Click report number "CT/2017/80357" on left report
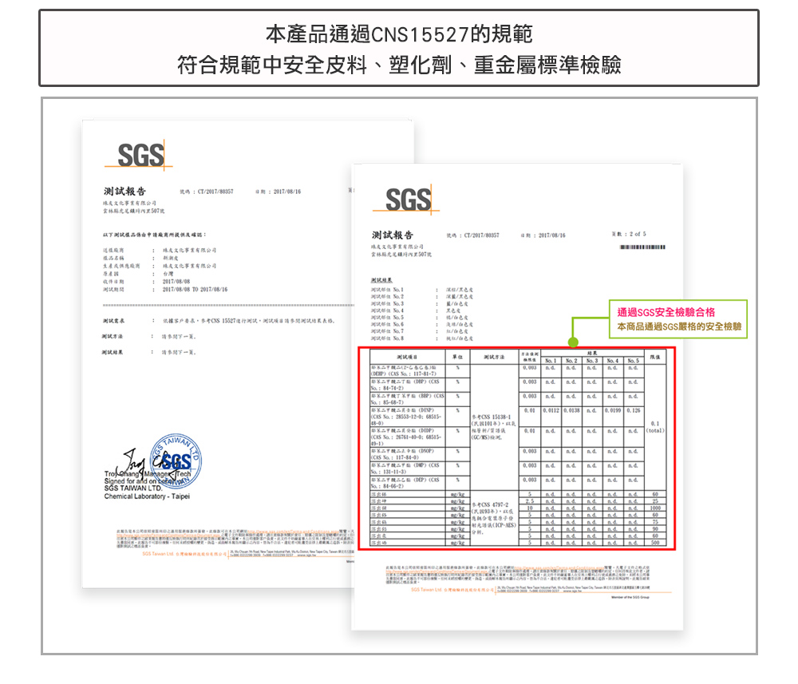 click(215, 192)
